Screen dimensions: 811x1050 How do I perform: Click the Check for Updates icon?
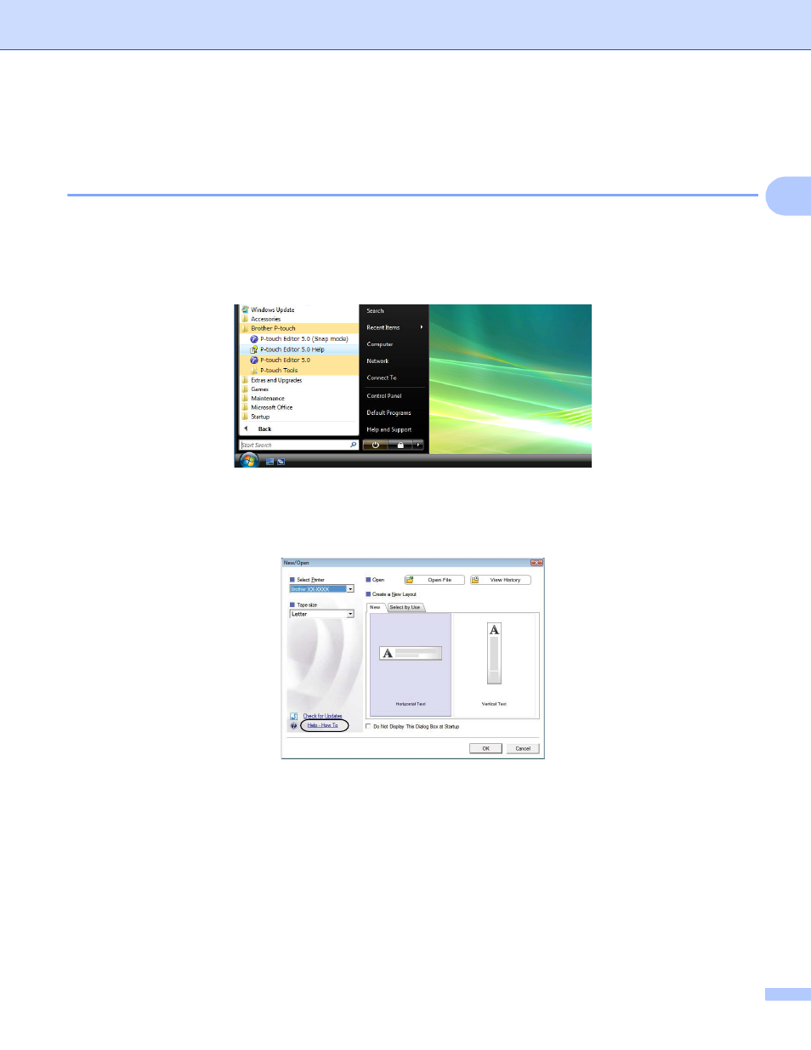(x=293, y=717)
